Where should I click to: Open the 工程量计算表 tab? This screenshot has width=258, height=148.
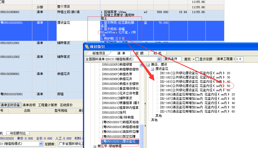coord(47,105)
